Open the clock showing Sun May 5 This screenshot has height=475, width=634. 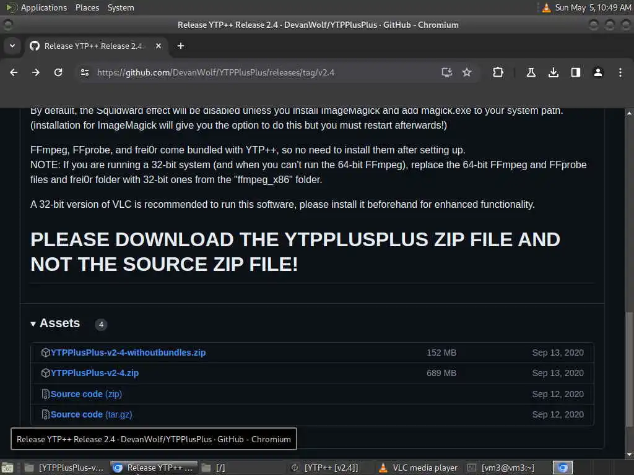[x=593, y=7]
